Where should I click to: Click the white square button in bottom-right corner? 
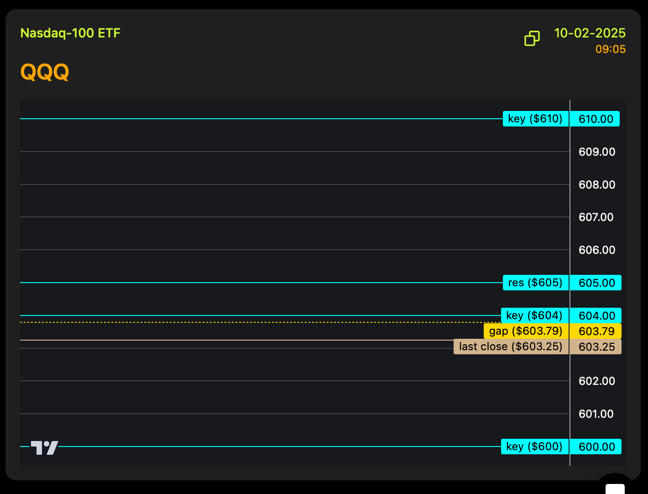tap(615, 488)
